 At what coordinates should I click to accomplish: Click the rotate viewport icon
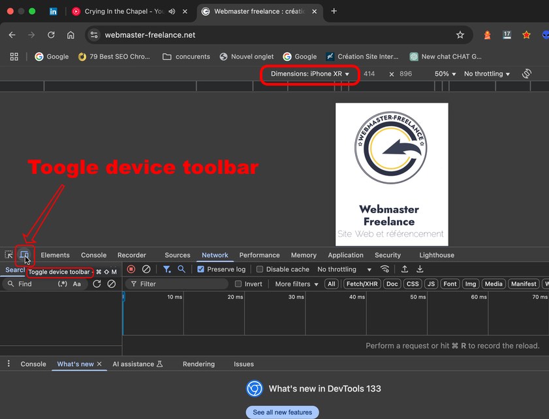(527, 74)
